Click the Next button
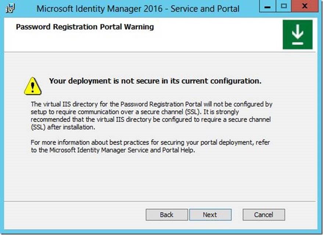The image size is (323, 235). tap(210, 215)
